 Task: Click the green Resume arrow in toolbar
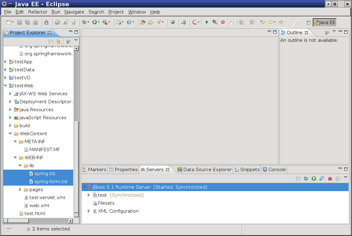207,22
